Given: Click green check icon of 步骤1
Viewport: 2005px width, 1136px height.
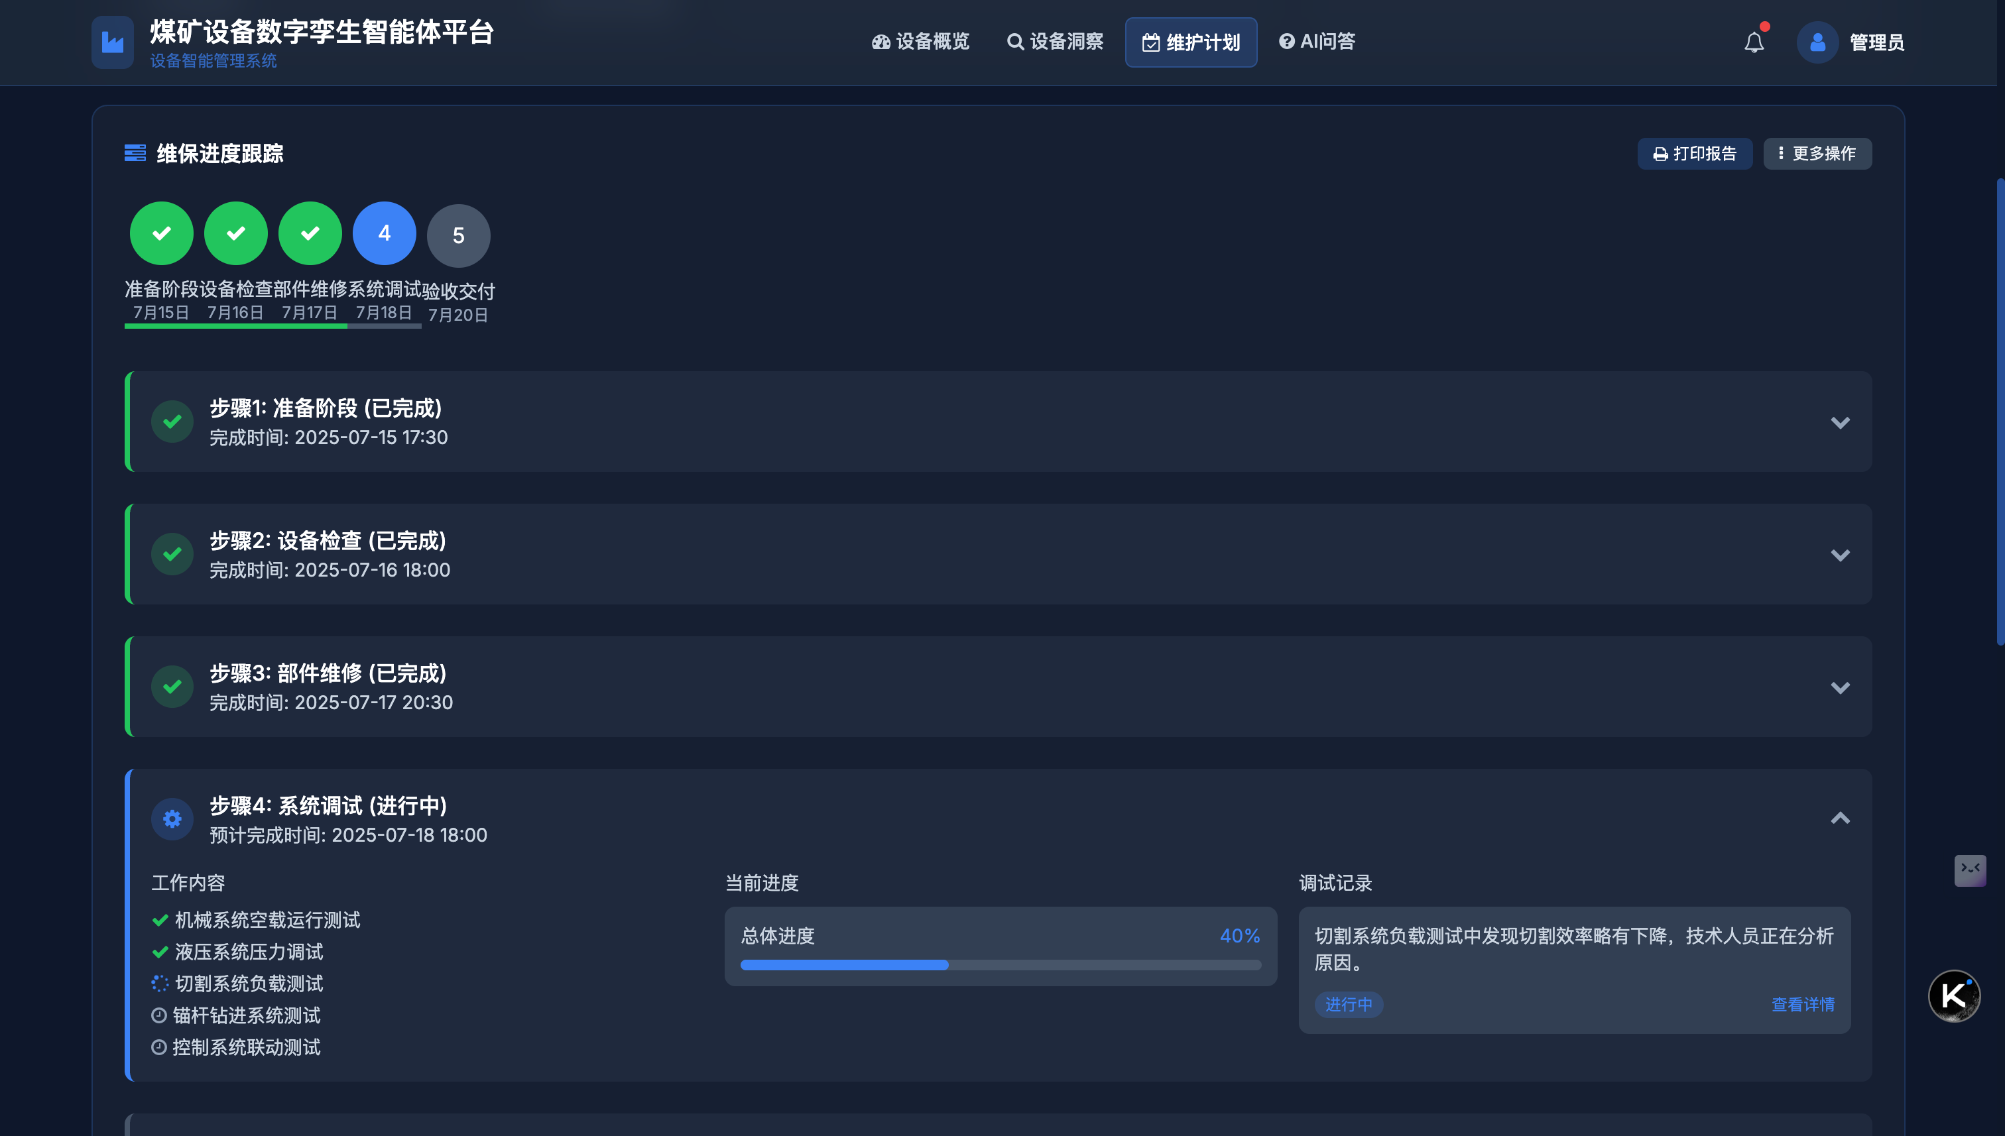Looking at the screenshot, I should coord(172,422).
